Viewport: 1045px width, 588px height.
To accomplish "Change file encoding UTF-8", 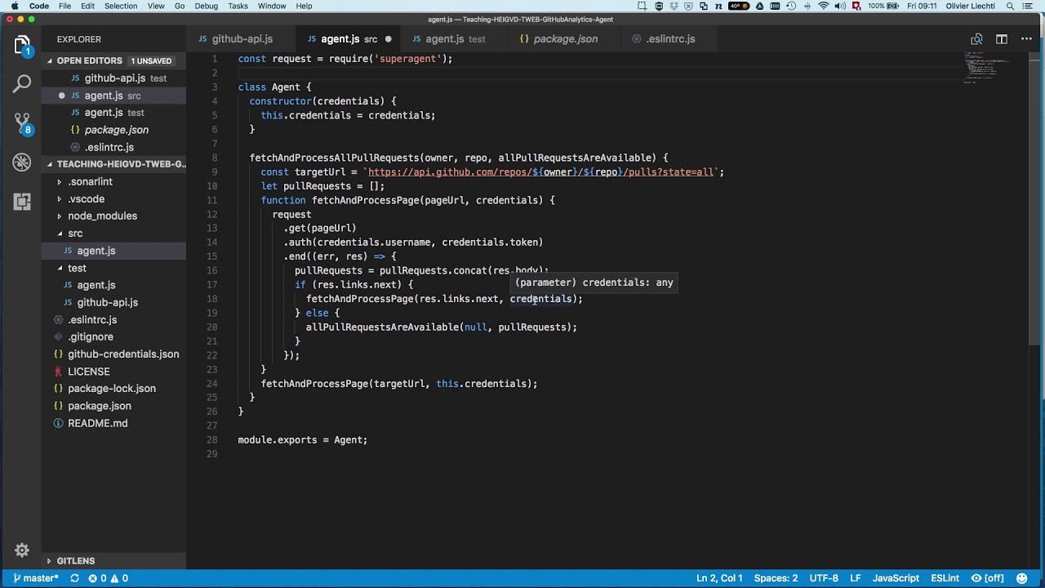I will 824,578.
